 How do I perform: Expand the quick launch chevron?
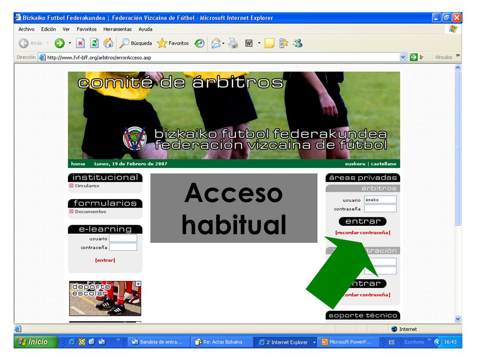[x=118, y=340]
